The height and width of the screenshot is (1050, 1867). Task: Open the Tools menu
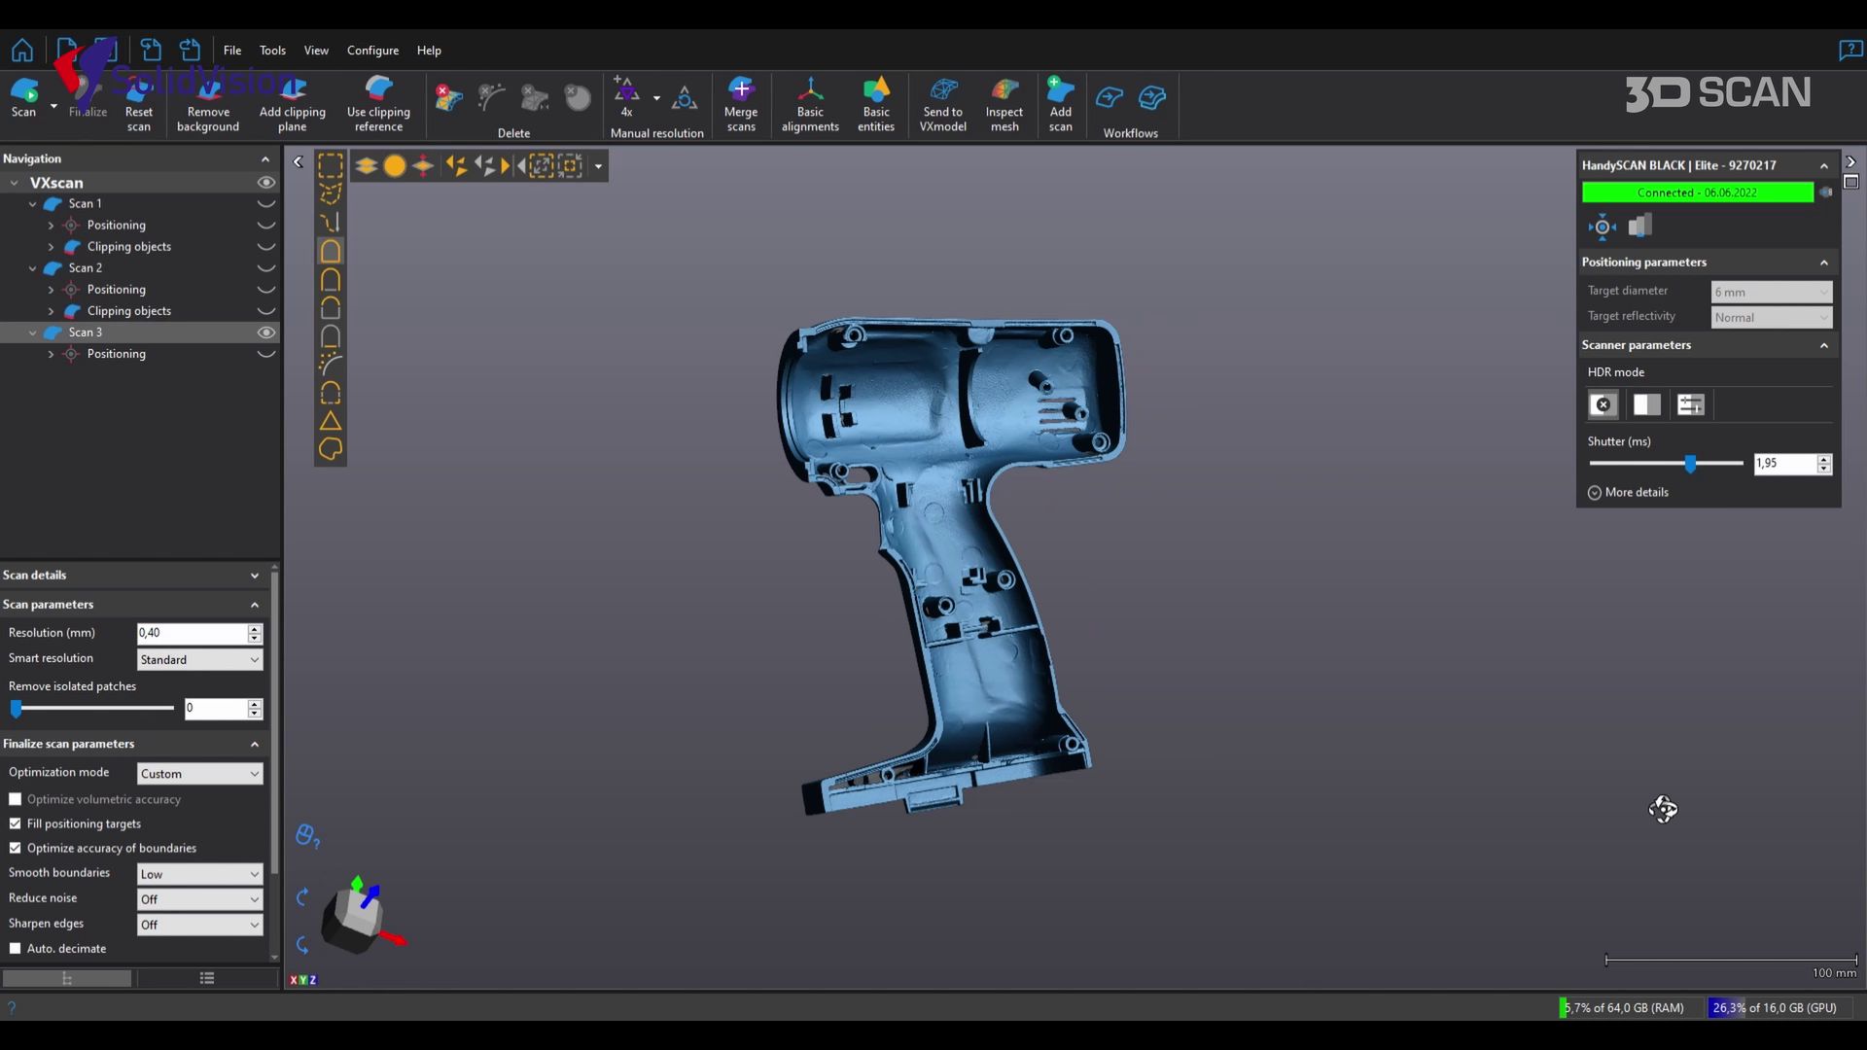click(272, 51)
